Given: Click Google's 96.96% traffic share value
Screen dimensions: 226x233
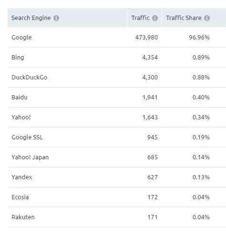Looking at the screenshot, I should tap(199, 38).
